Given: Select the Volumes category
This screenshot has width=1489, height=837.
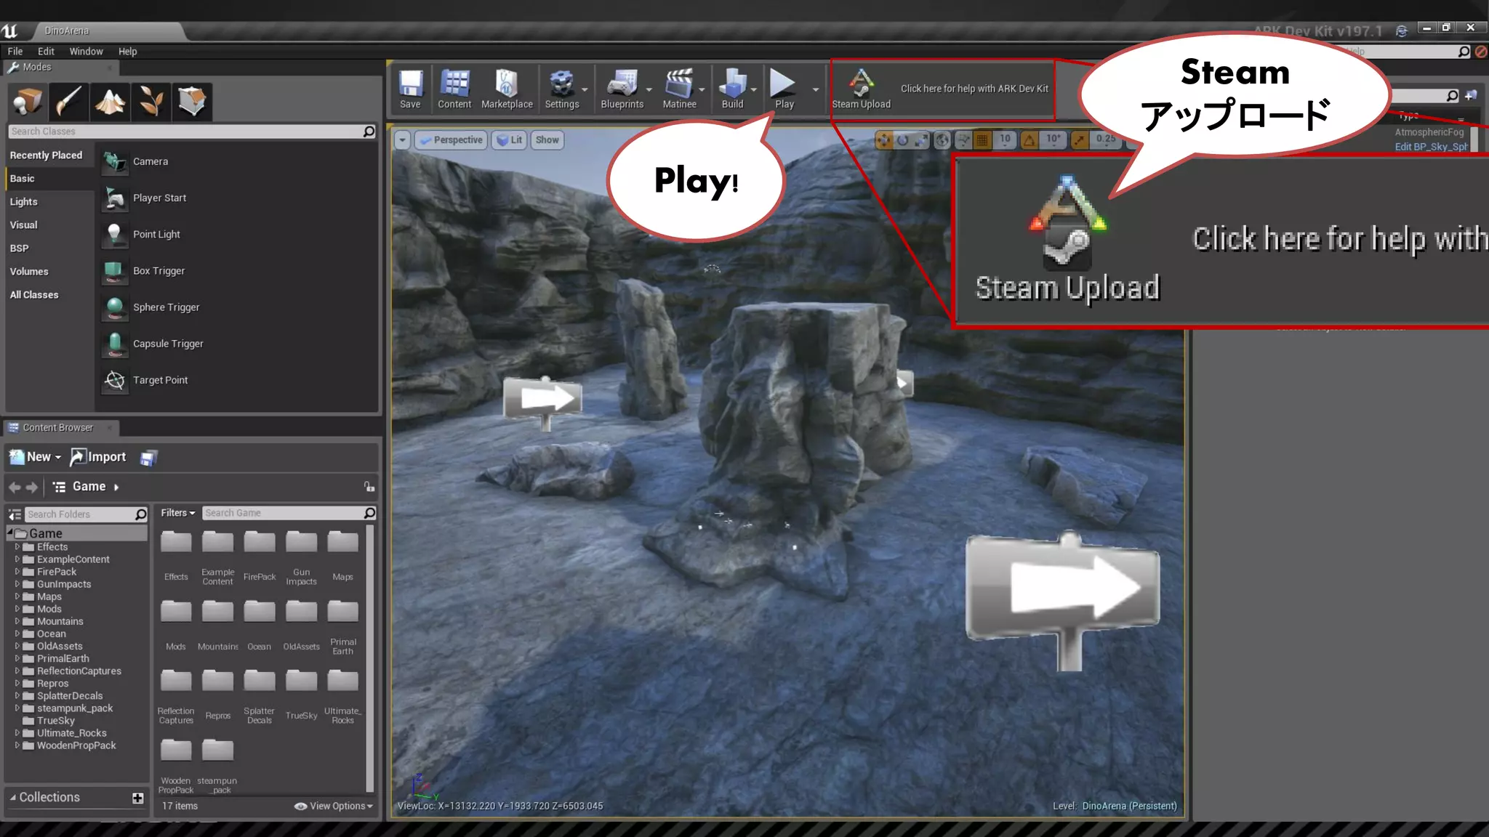Looking at the screenshot, I should [x=29, y=272].
